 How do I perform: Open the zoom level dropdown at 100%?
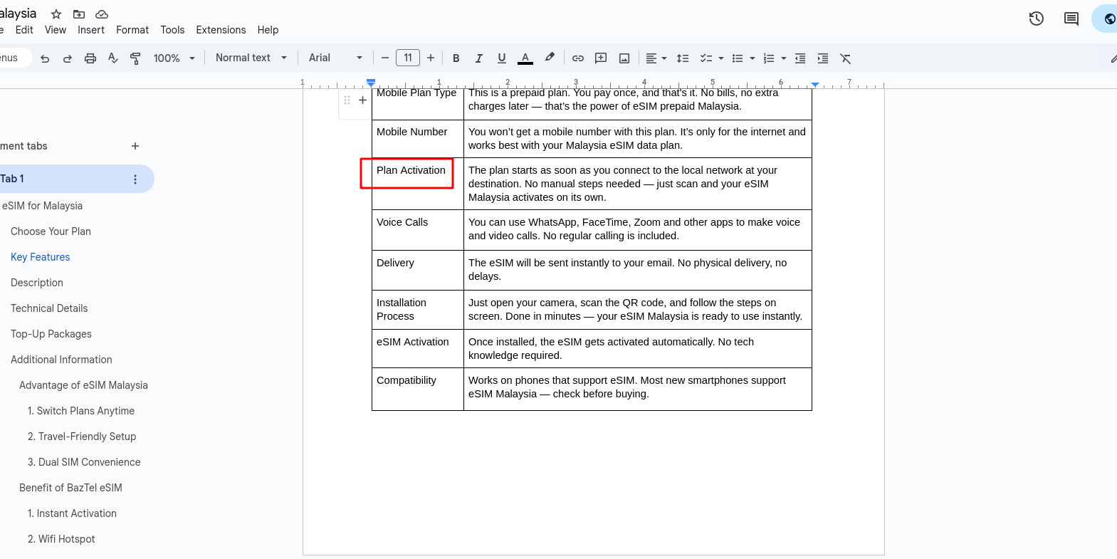174,58
